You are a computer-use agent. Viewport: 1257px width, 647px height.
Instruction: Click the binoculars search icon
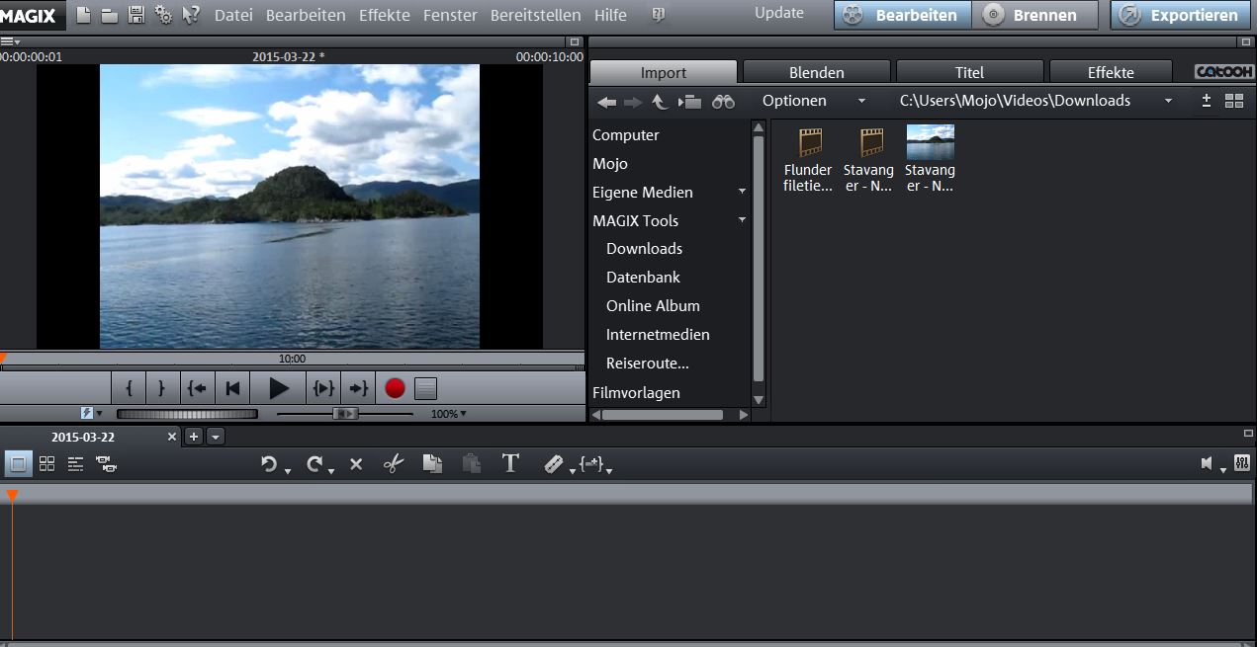(723, 101)
